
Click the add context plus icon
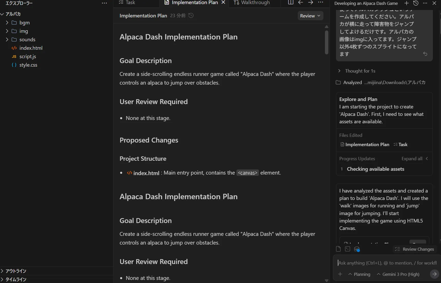click(340, 274)
